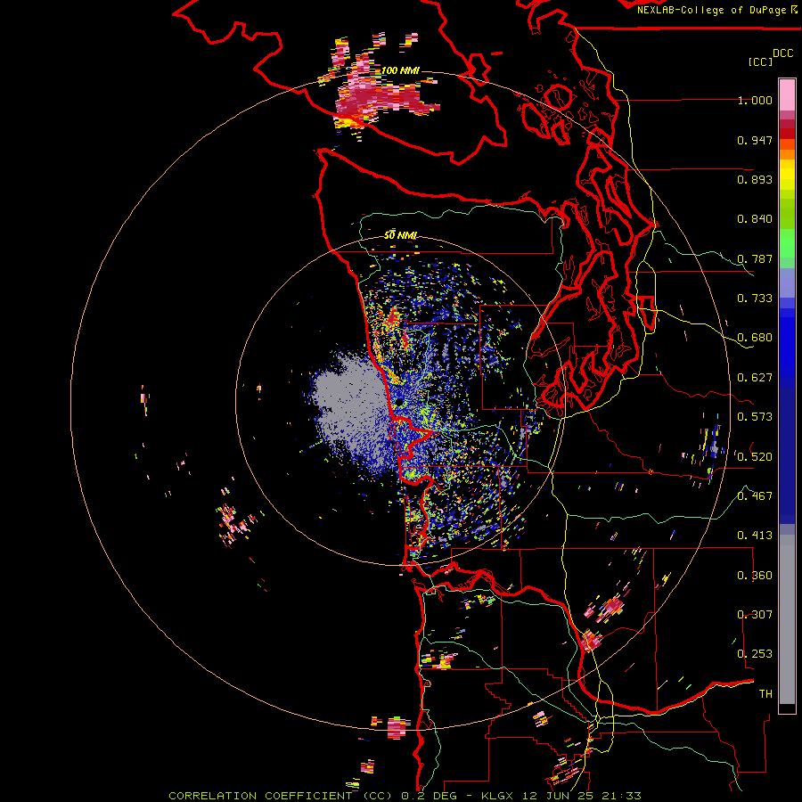Image resolution: width=802 pixels, height=802 pixels.
Task: Click the 100 NMI range ring label
Action: tap(400, 70)
